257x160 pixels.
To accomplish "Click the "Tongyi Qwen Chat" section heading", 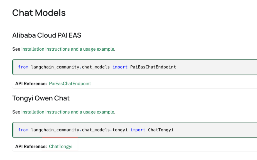I will point(41,98).
